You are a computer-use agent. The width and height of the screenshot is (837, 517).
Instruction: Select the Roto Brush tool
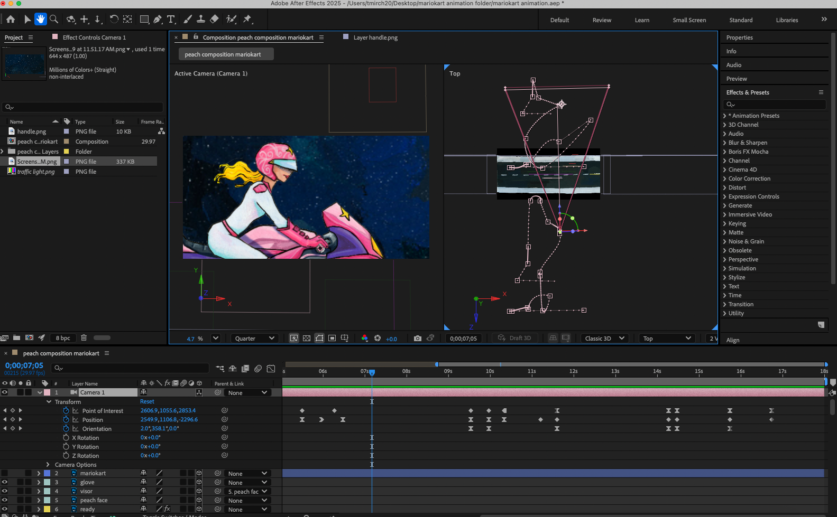tap(231, 20)
